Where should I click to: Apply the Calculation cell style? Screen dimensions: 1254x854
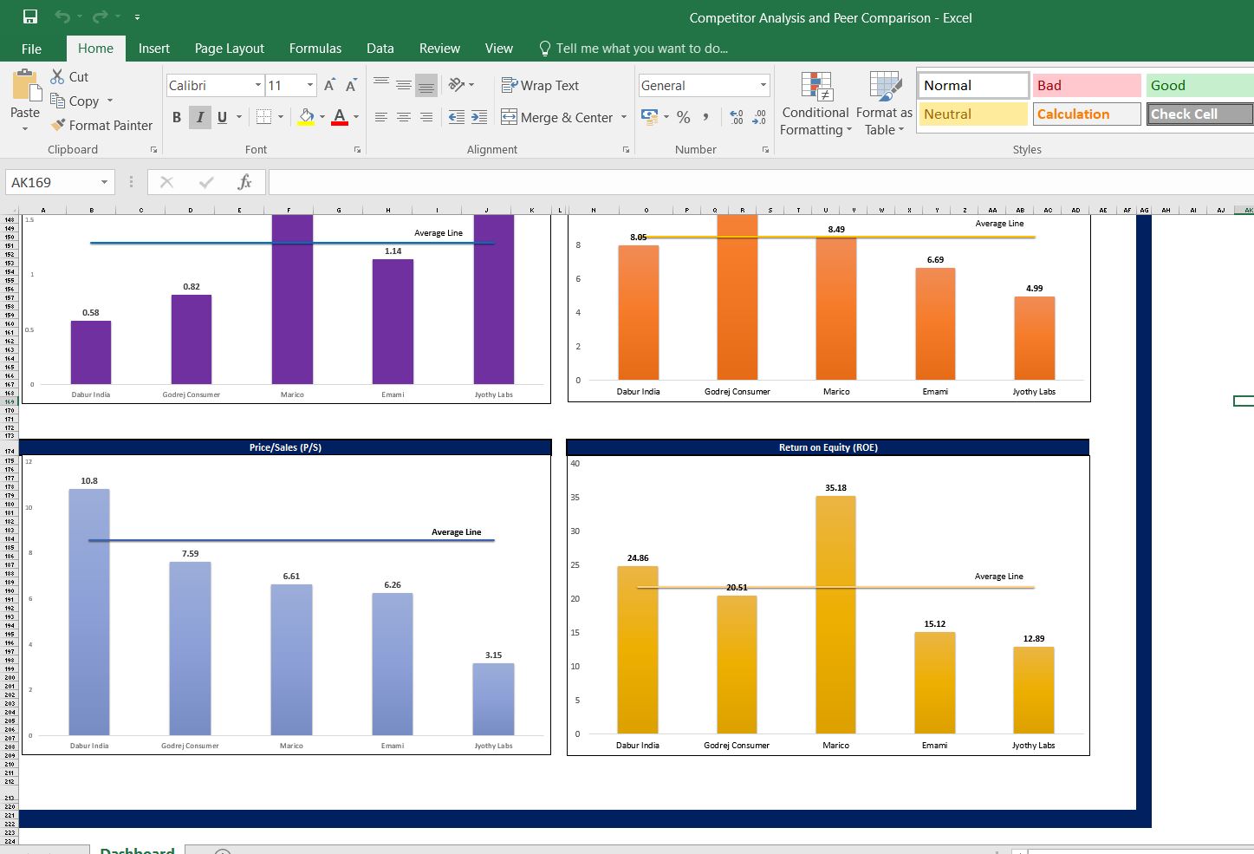(1087, 114)
